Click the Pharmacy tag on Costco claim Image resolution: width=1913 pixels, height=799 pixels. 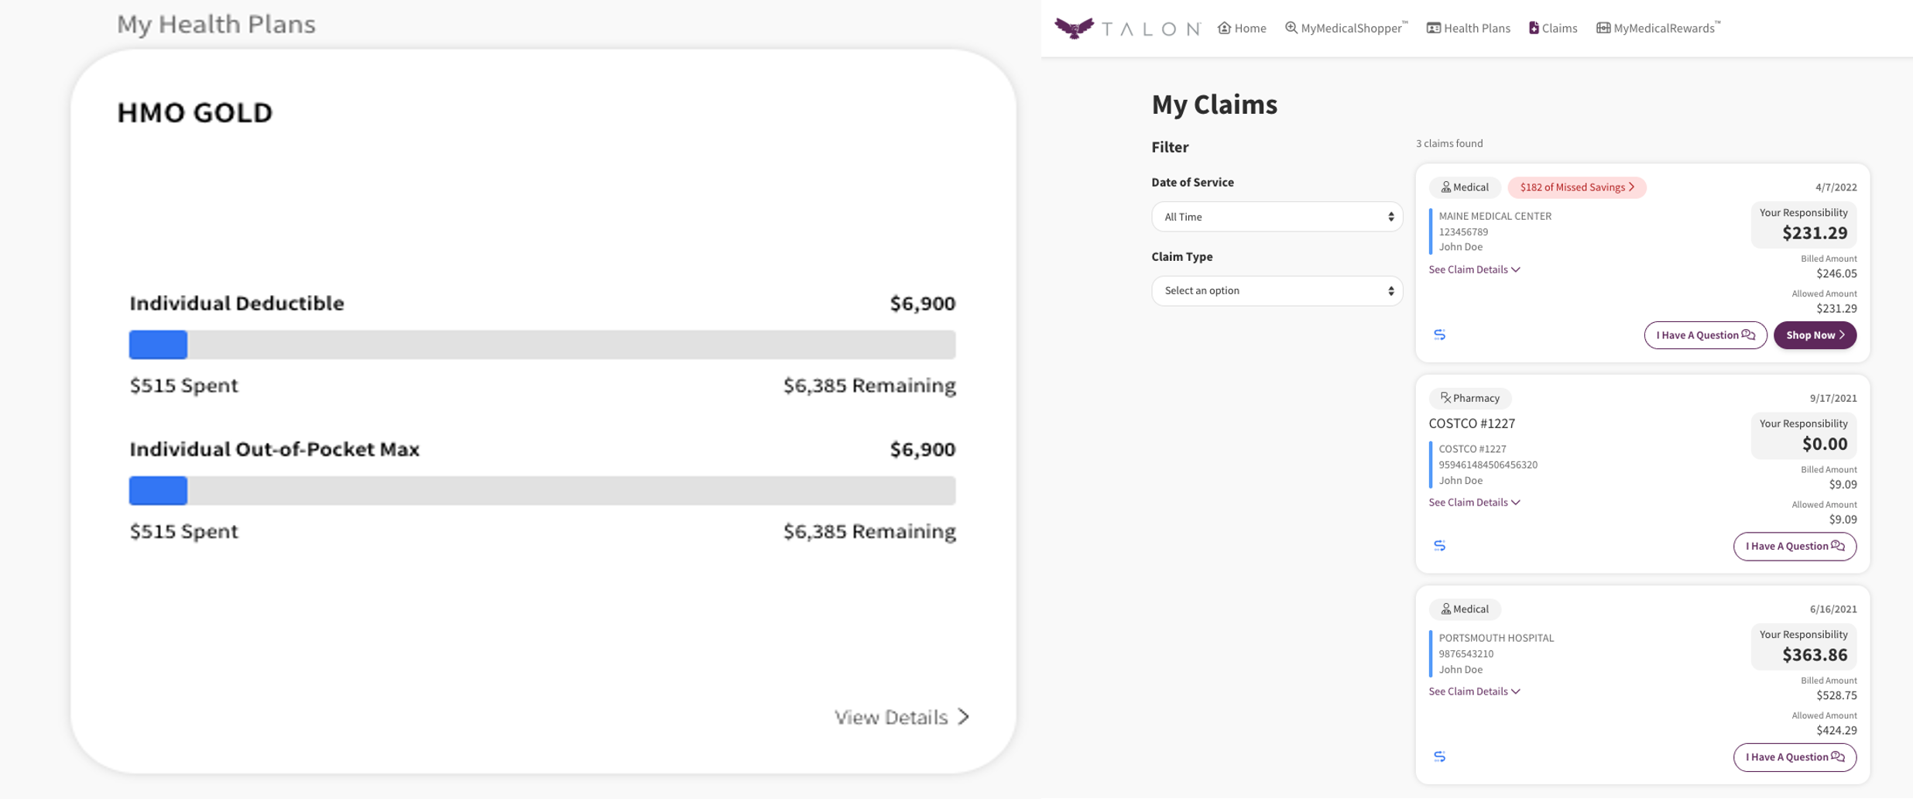(1469, 398)
